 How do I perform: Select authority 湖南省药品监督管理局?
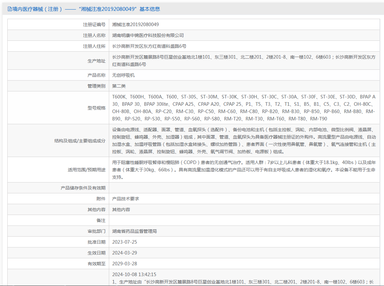coord(135,231)
